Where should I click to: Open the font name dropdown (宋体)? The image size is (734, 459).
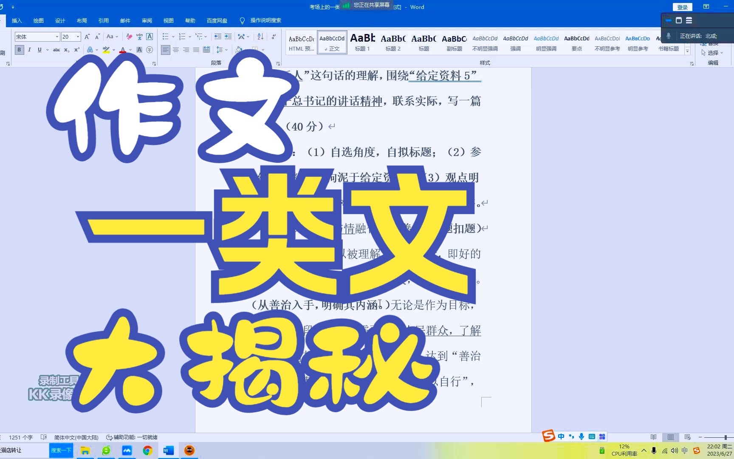pyautogui.click(x=57, y=37)
